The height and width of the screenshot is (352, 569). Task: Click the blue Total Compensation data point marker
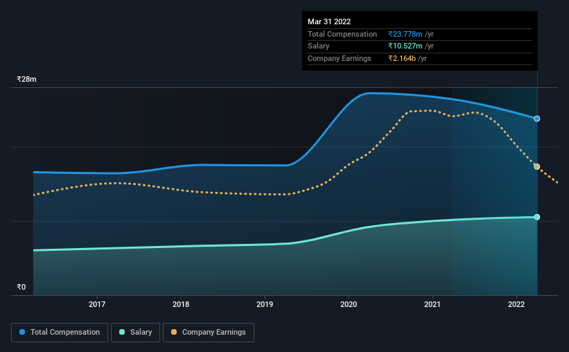coord(536,118)
